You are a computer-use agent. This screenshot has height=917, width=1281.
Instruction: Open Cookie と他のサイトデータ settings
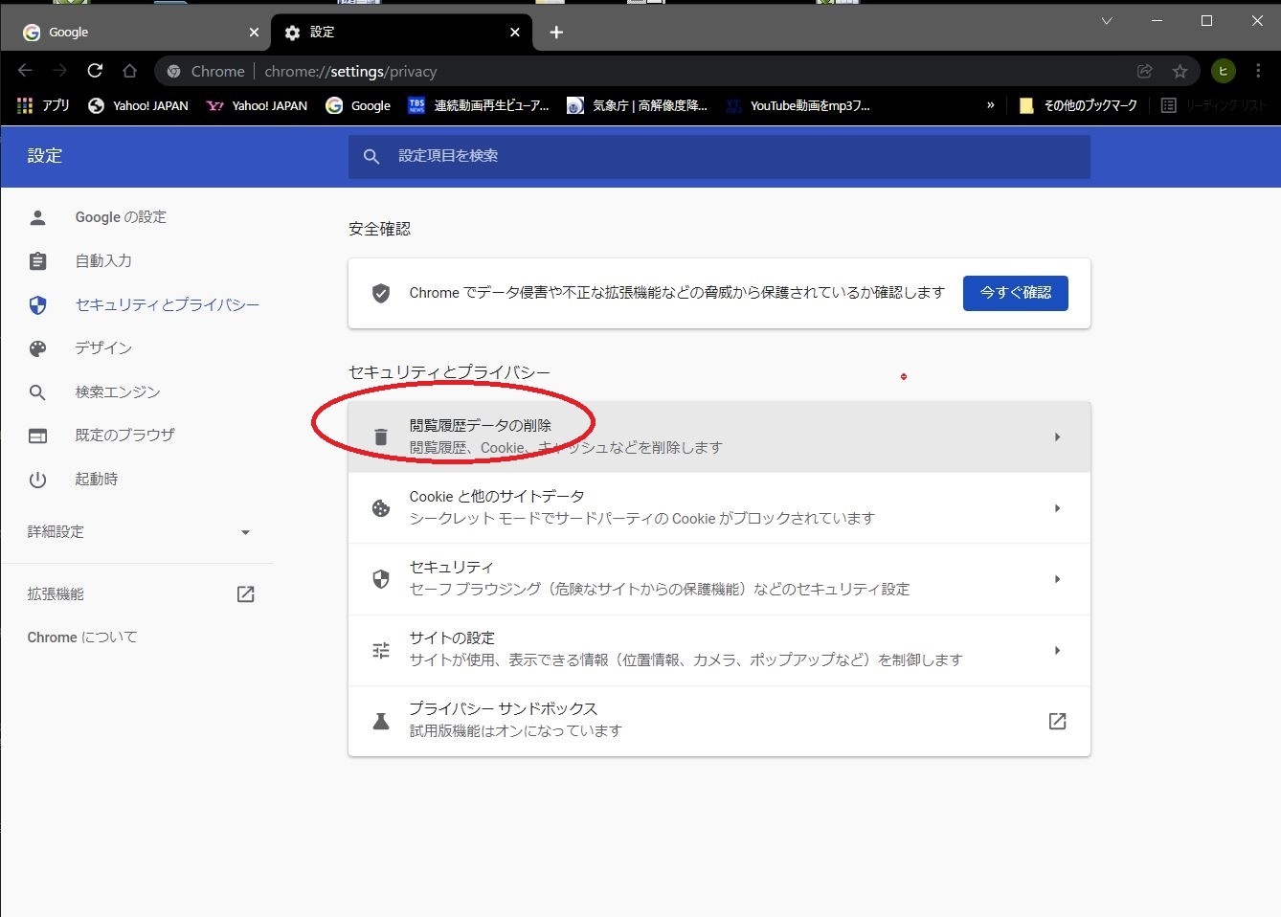click(719, 508)
